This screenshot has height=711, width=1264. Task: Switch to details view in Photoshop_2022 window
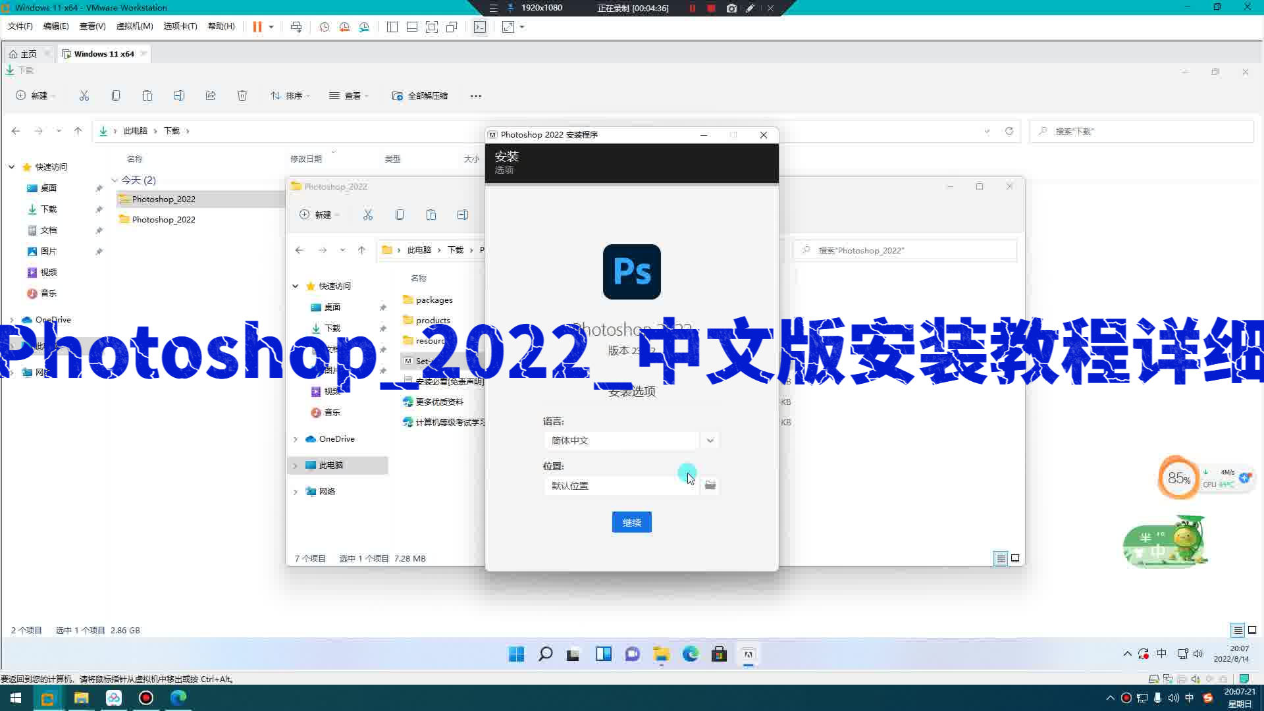1001,558
